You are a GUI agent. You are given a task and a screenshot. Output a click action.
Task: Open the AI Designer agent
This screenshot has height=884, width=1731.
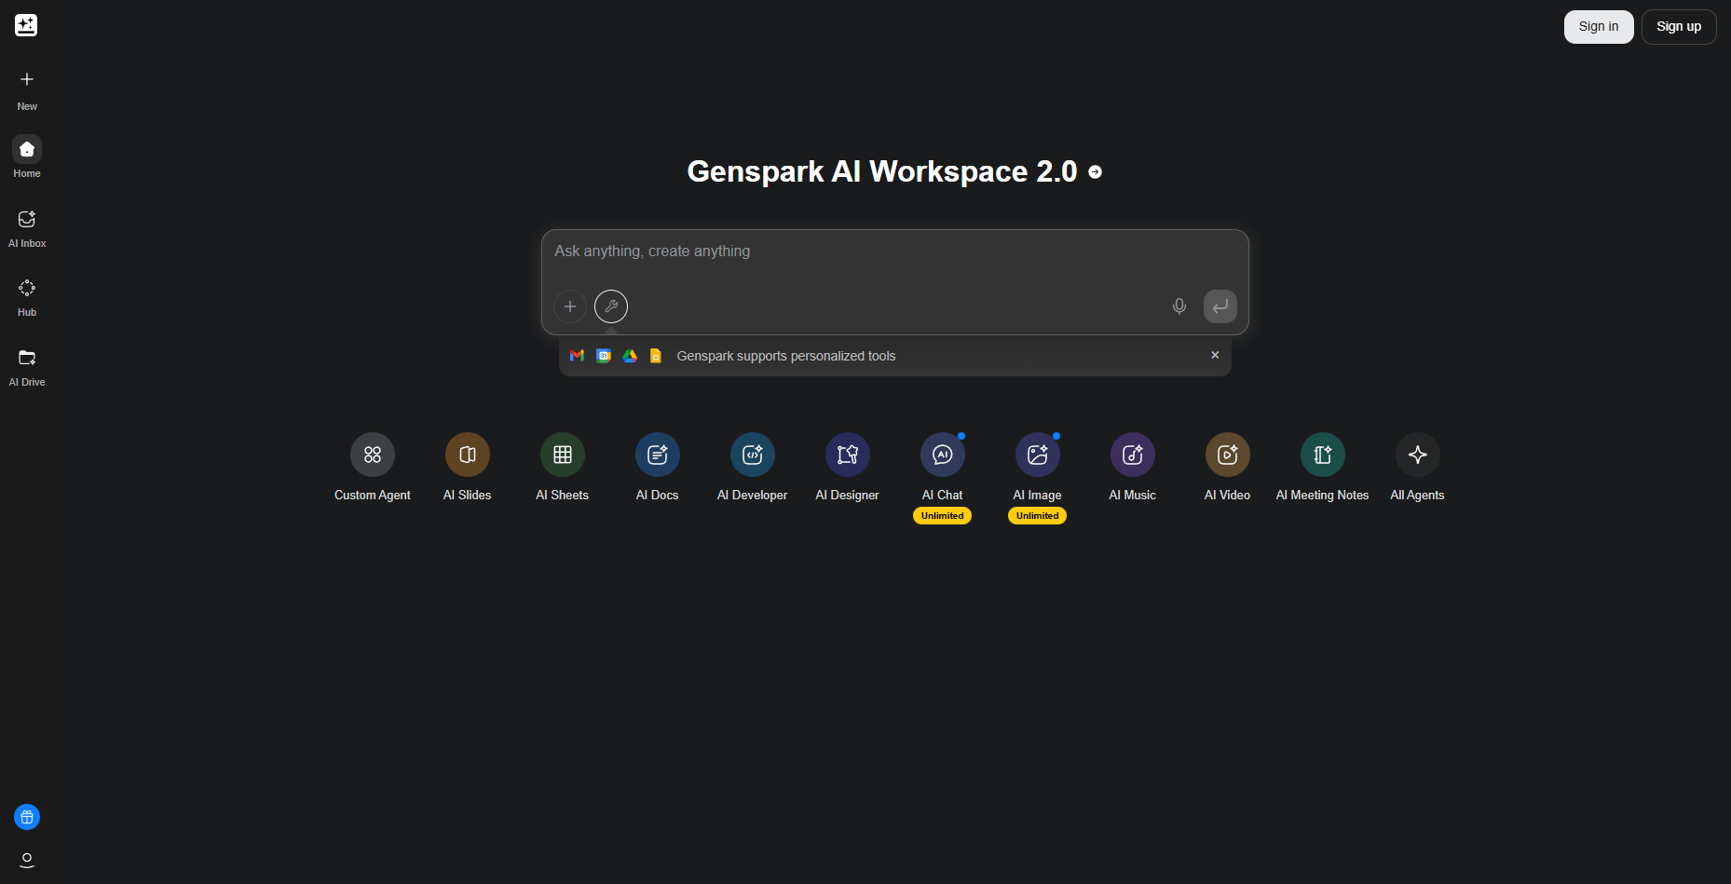point(847,455)
